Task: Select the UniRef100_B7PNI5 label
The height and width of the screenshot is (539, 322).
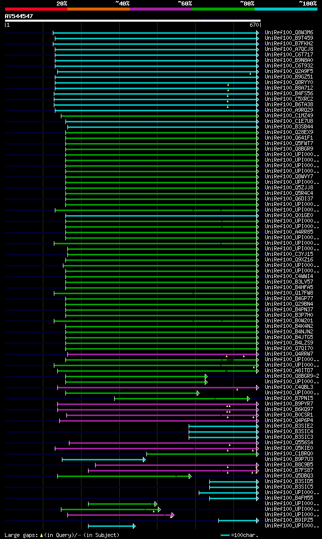Action: pyautogui.click(x=289, y=398)
